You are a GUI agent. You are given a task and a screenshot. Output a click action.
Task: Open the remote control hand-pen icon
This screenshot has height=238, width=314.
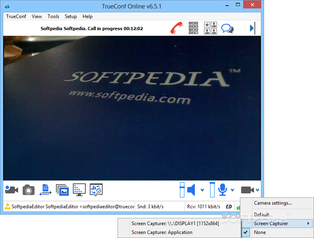pos(96,190)
